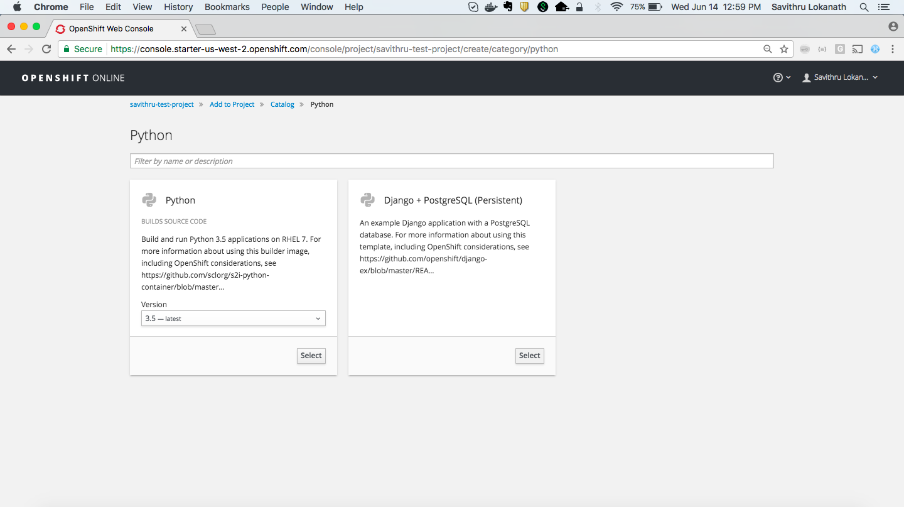
Task: Open the File menu
Action: [87, 7]
